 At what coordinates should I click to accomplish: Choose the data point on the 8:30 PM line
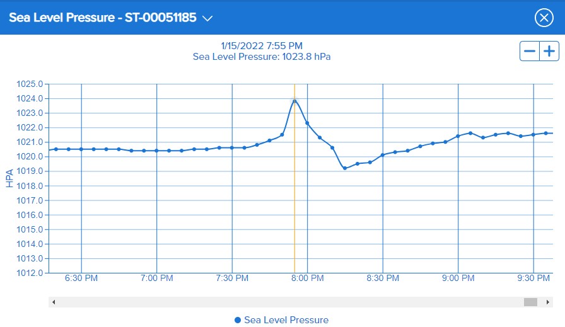tap(383, 155)
